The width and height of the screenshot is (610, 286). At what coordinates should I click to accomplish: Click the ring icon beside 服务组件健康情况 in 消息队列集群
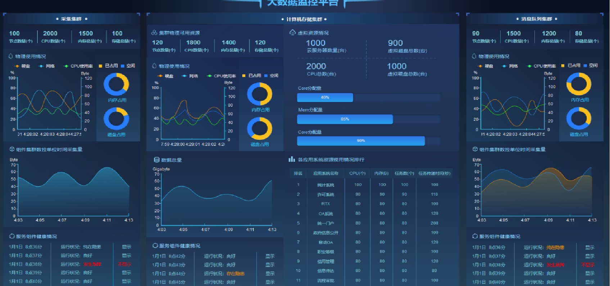(475, 236)
